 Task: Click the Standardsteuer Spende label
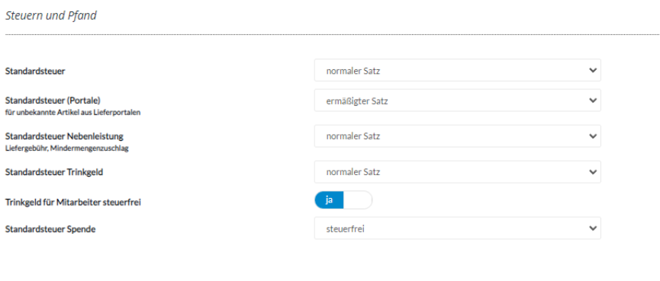point(50,229)
